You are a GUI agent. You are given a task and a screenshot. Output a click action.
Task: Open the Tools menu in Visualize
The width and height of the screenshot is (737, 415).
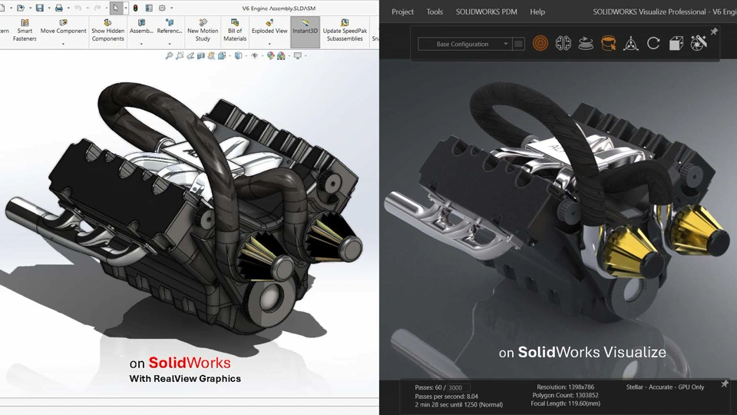[435, 12]
